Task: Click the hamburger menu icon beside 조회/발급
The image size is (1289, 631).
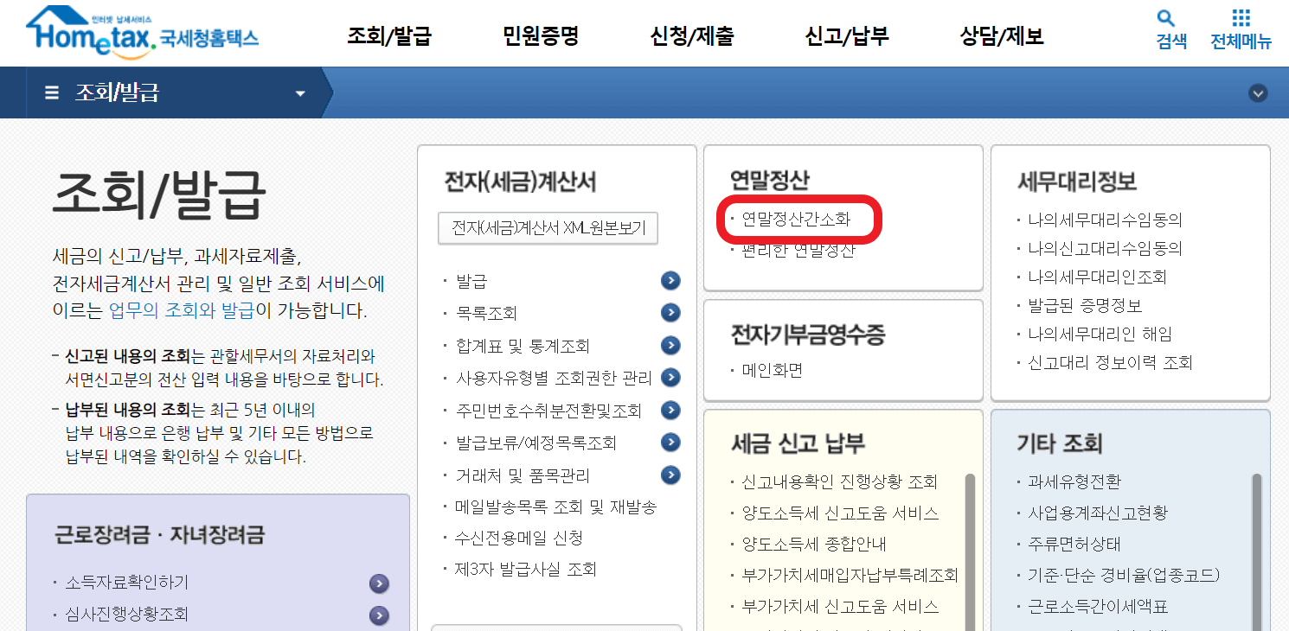Action: pos(53,92)
